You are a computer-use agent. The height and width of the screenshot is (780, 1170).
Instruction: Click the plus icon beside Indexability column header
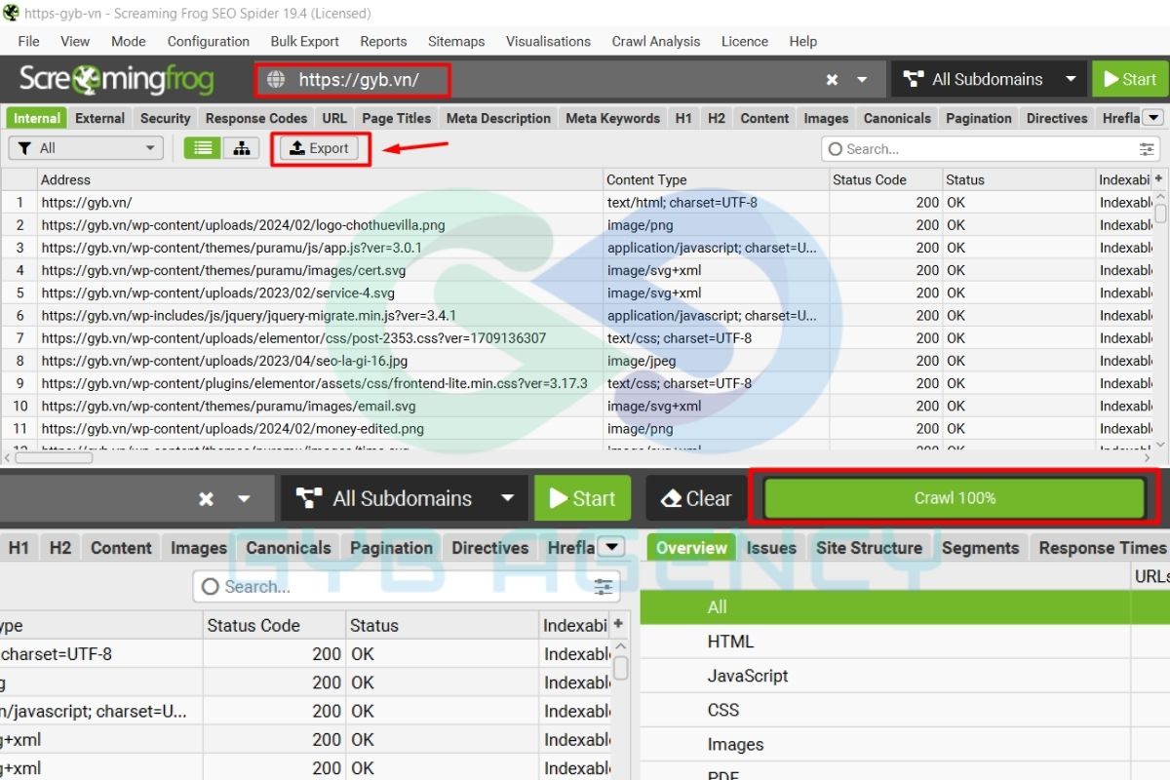tap(1158, 179)
